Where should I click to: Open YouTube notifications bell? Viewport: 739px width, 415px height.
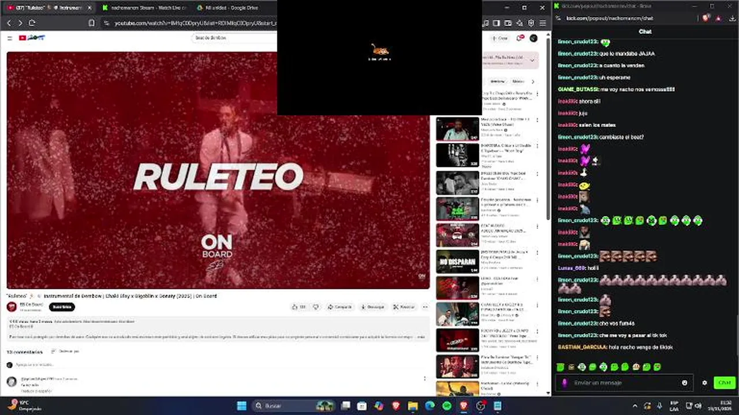[520, 38]
